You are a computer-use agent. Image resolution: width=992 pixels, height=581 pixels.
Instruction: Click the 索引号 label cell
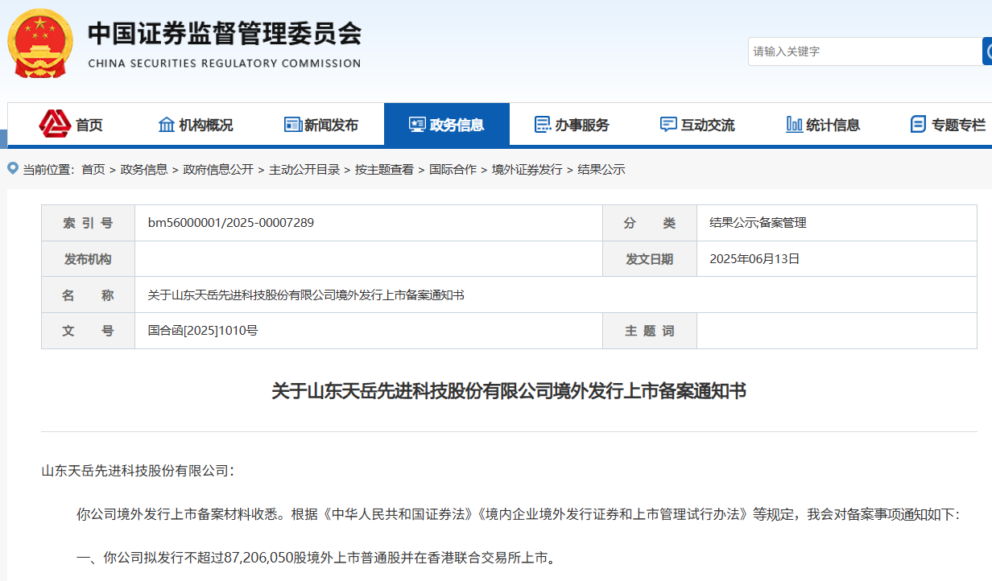89,223
